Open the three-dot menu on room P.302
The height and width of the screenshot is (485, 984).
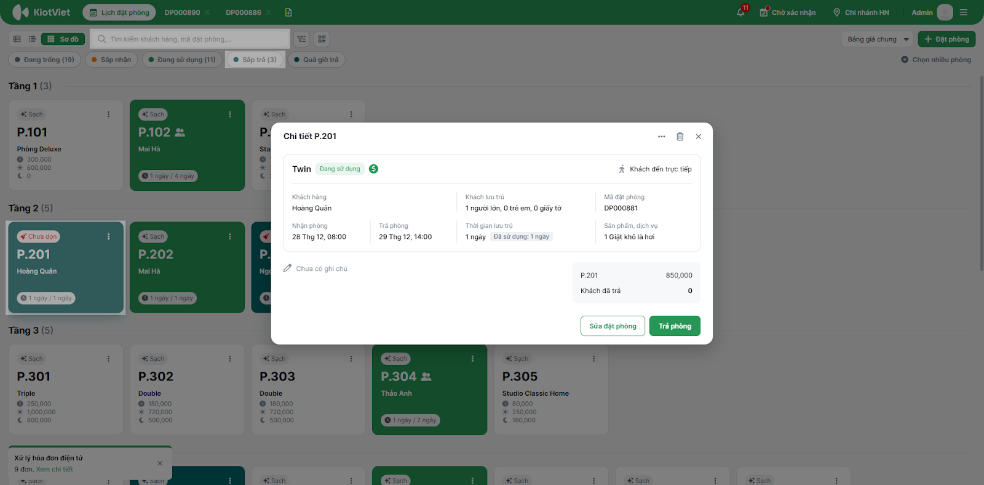pyautogui.click(x=230, y=358)
